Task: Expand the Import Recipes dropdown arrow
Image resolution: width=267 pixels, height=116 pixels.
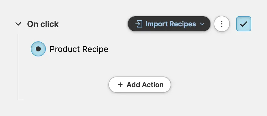Action: (202, 24)
